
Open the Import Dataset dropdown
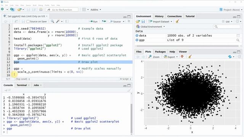pyautogui.click(x=160, y=21)
